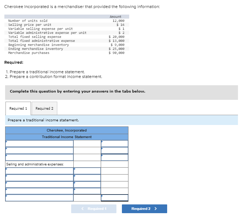Open the last row label dropdown in statement
This screenshot has width=250, height=223.
[39, 198]
